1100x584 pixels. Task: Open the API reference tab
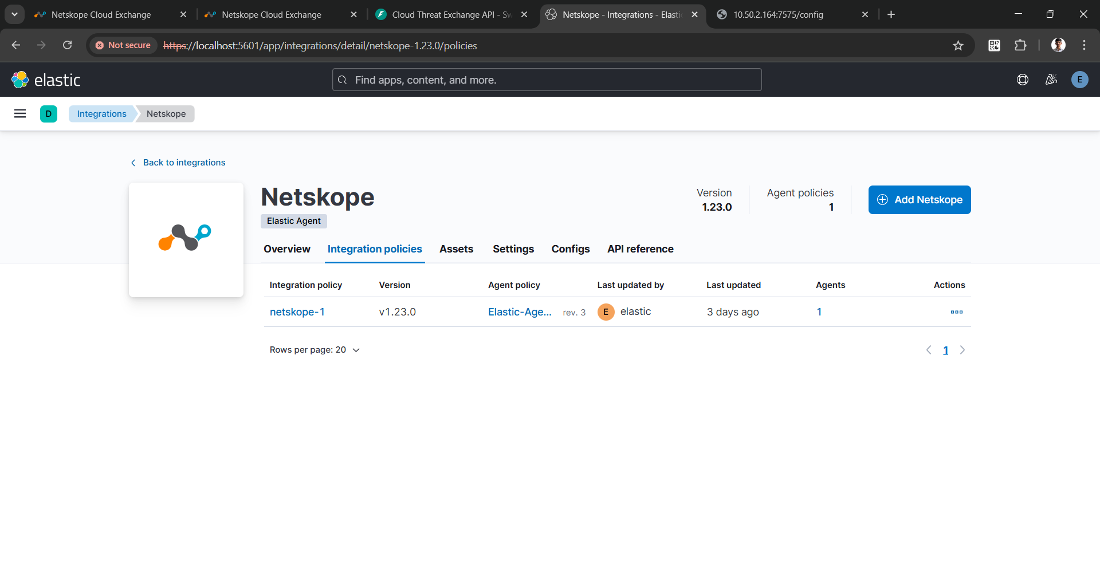click(641, 249)
